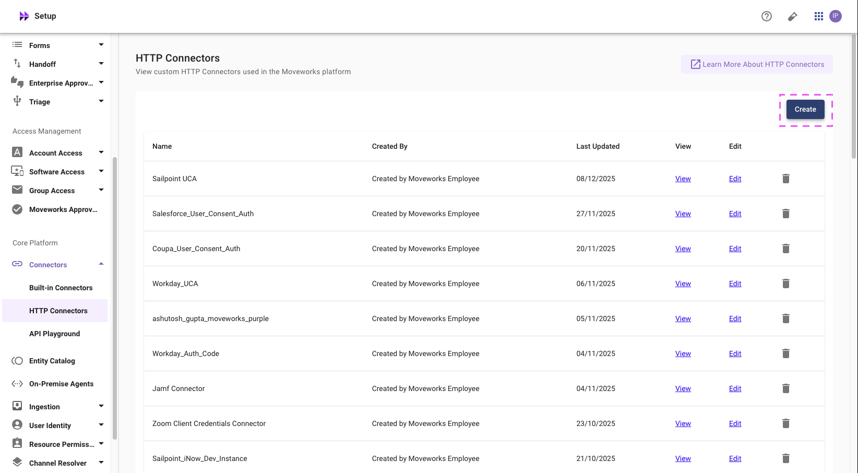858x473 pixels.
Task: Open the Entity Catalog menu item
Action: coord(52,361)
